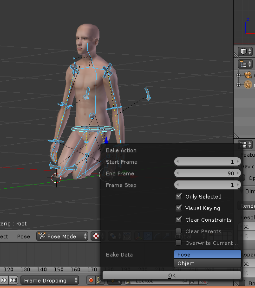Open the Properties editor type selector
The width and height of the screenshot is (255, 288).
coord(245,145)
